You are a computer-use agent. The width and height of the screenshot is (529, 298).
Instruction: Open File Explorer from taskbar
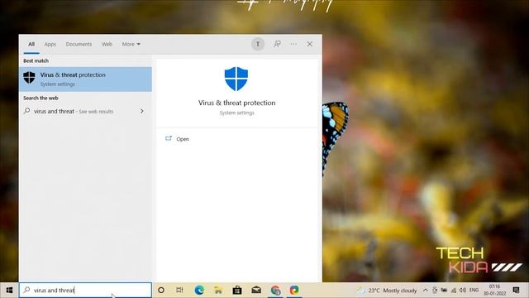pyautogui.click(x=218, y=290)
